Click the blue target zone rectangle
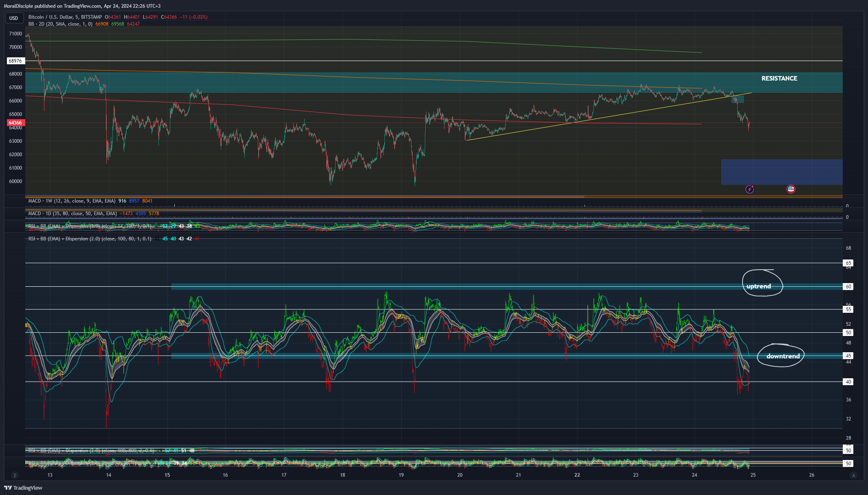 point(782,172)
